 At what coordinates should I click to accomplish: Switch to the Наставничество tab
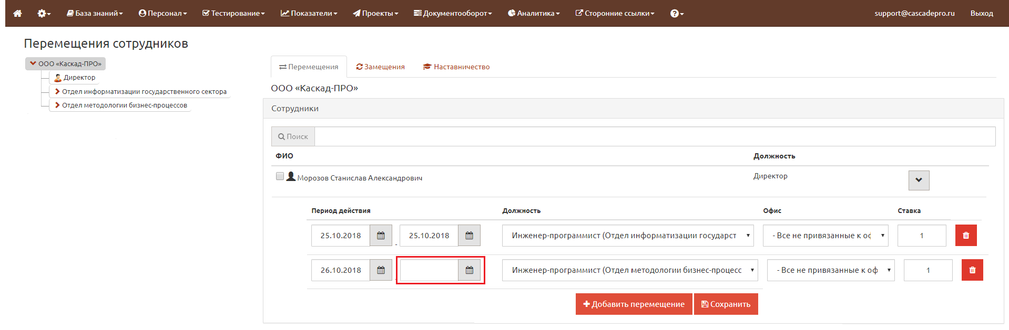coord(456,67)
